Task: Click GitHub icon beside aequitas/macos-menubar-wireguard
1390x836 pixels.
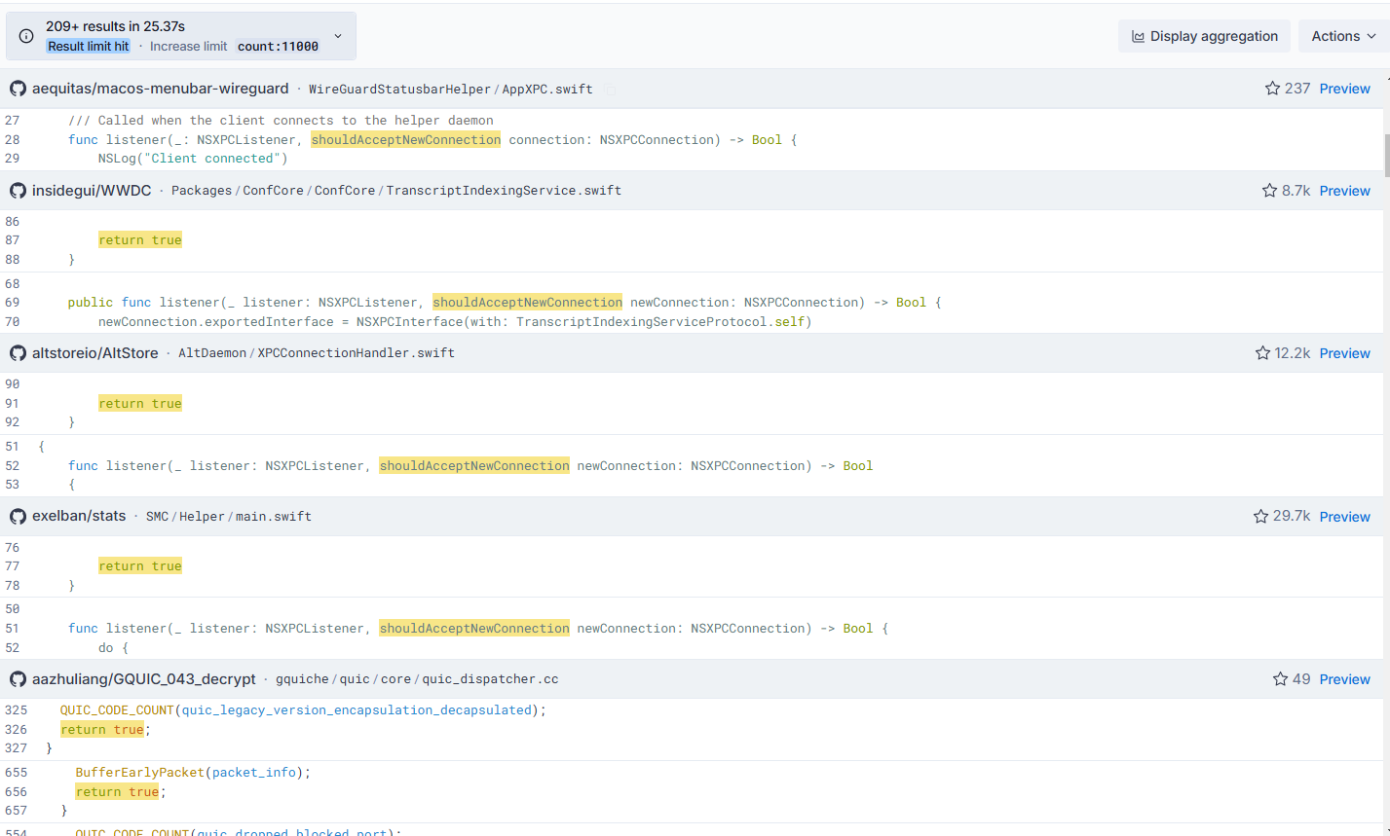Action: point(18,89)
